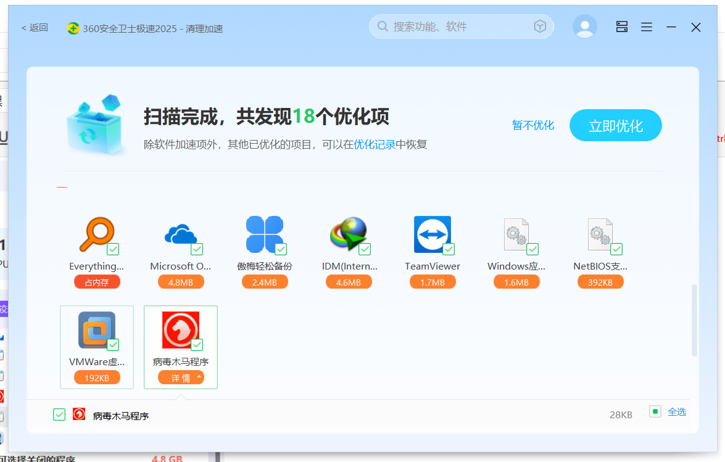Toggle the 全选 select-all checkbox
This screenshot has height=462, width=725.
(x=655, y=411)
